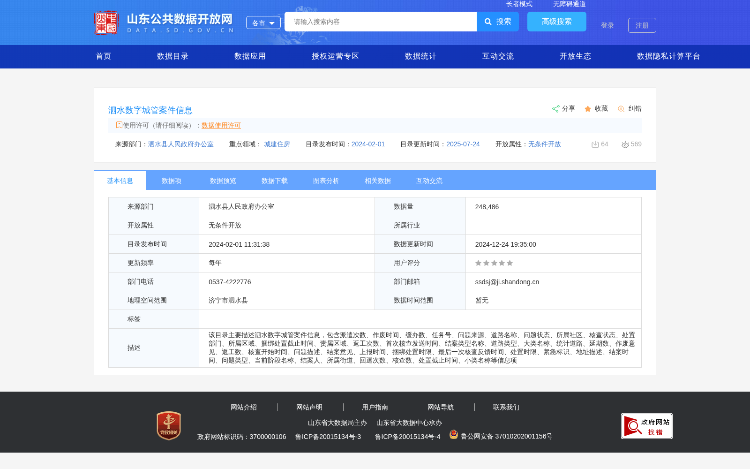
Task: Click the email ssdsj@ji.shandong.cn
Action: pos(507,282)
